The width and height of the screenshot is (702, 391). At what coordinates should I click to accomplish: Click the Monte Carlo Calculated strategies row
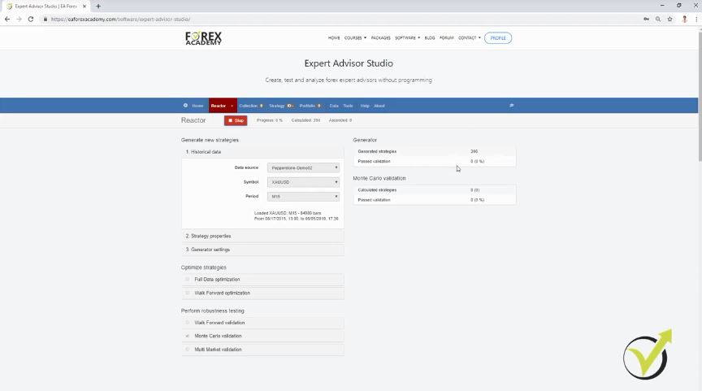point(434,190)
